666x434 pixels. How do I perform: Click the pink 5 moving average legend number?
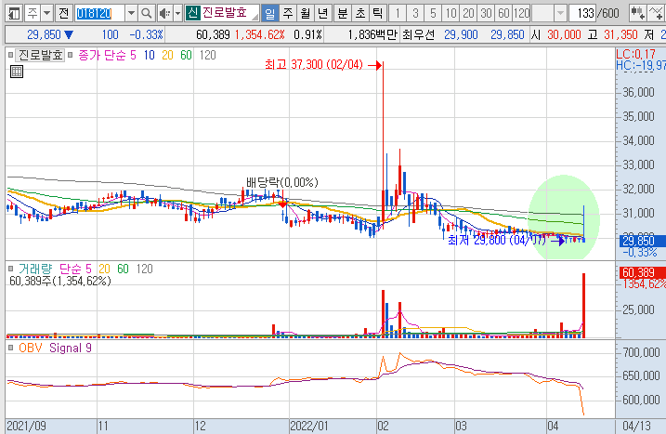point(134,55)
